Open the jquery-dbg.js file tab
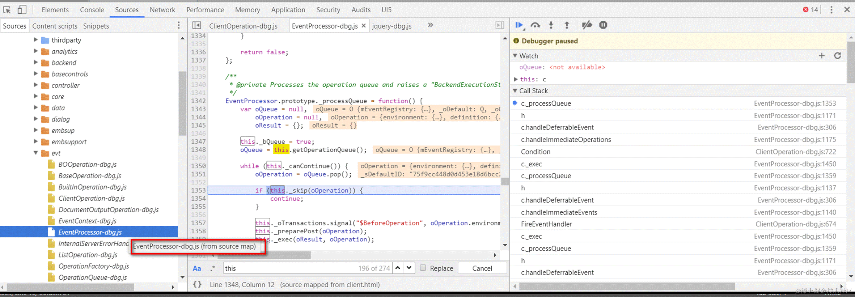Image resolution: width=855 pixels, height=297 pixels. point(392,26)
